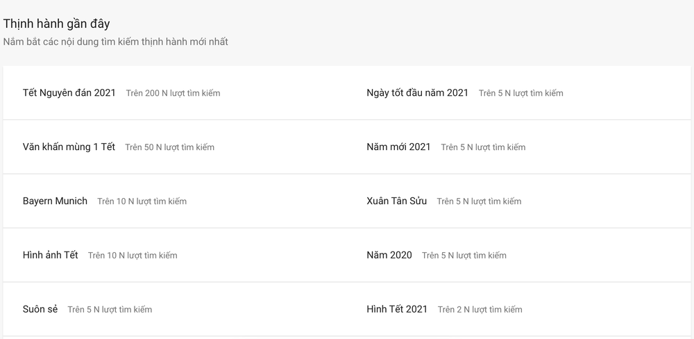The image size is (694, 339).
Task: Open the Văn khấn mùng 1 Tết trend
Action: pyautogui.click(x=69, y=147)
